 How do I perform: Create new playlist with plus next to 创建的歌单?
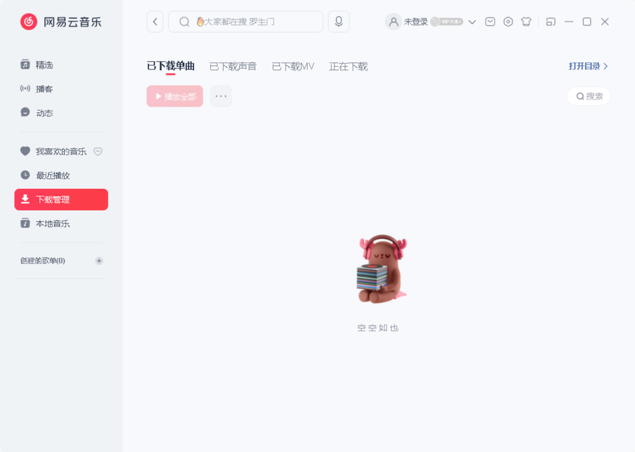pyautogui.click(x=99, y=261)
